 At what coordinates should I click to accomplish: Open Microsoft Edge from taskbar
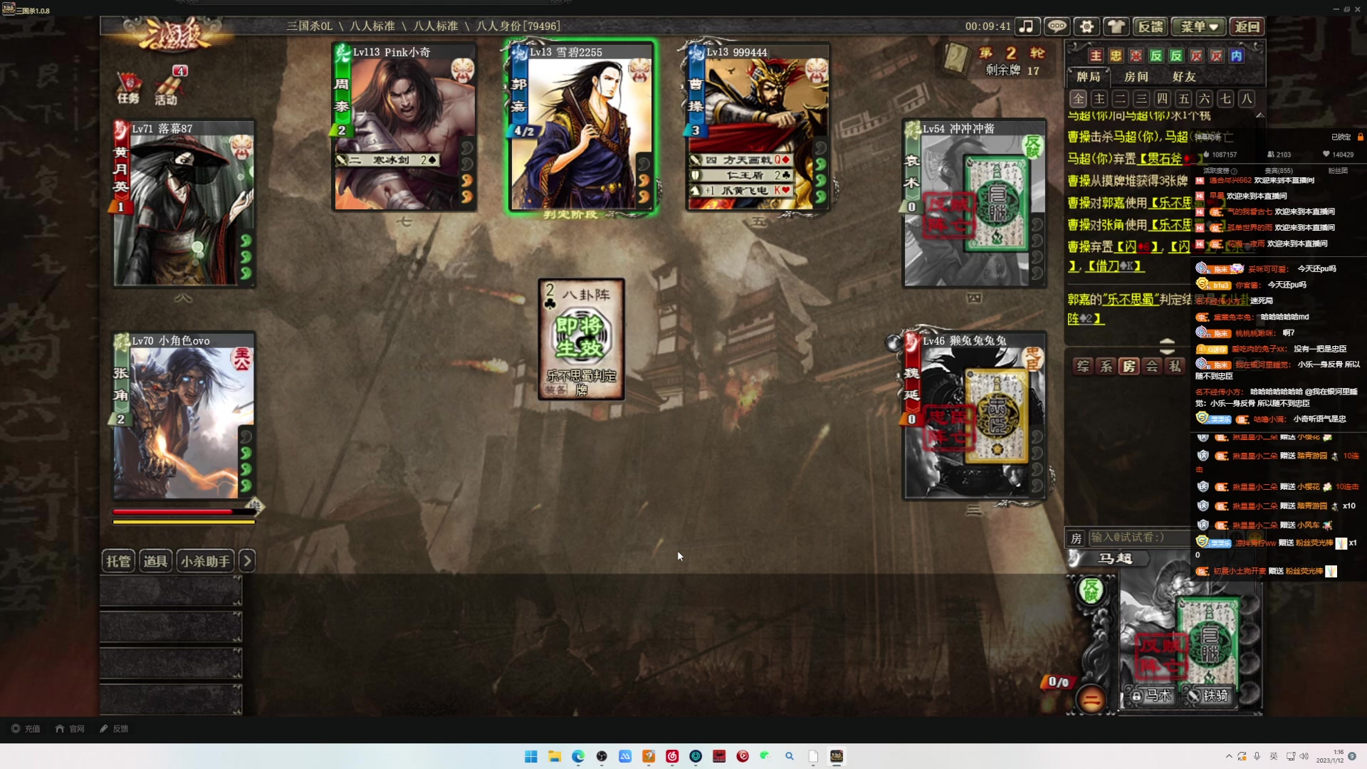coord(578,756)
